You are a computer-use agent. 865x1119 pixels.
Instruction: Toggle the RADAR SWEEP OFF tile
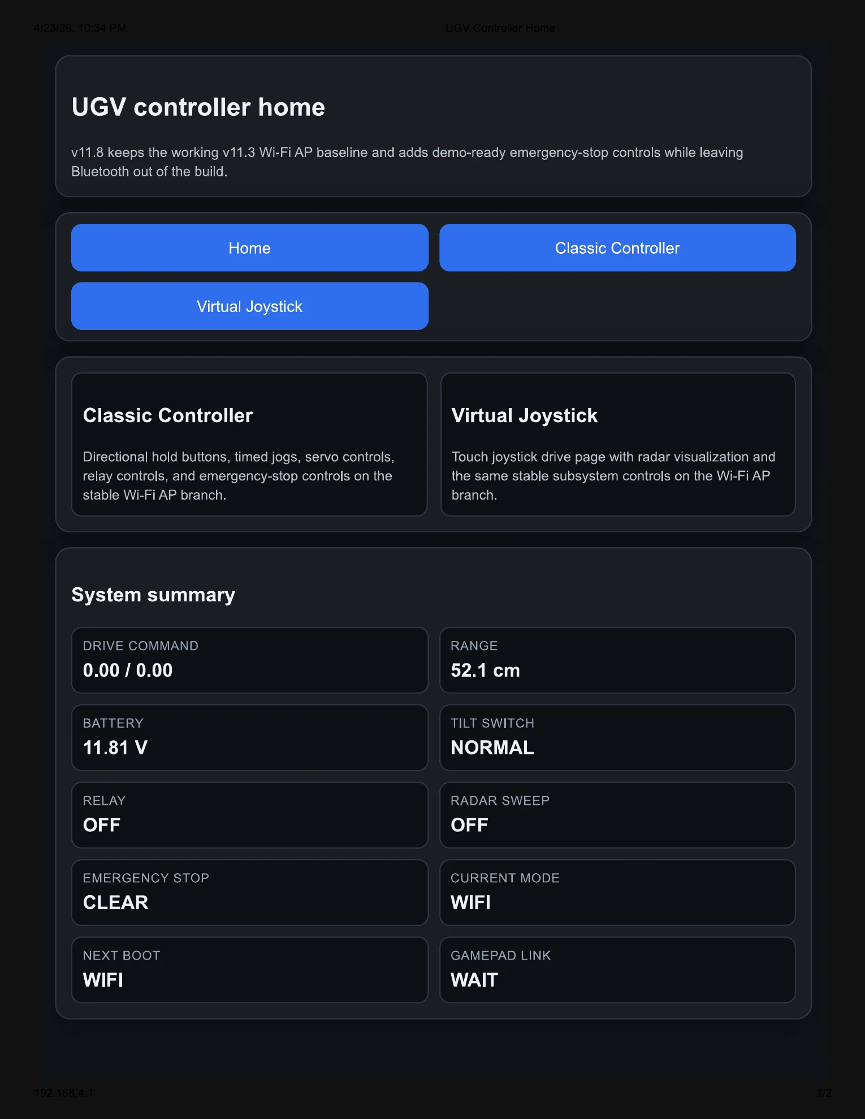coord(617,815)
